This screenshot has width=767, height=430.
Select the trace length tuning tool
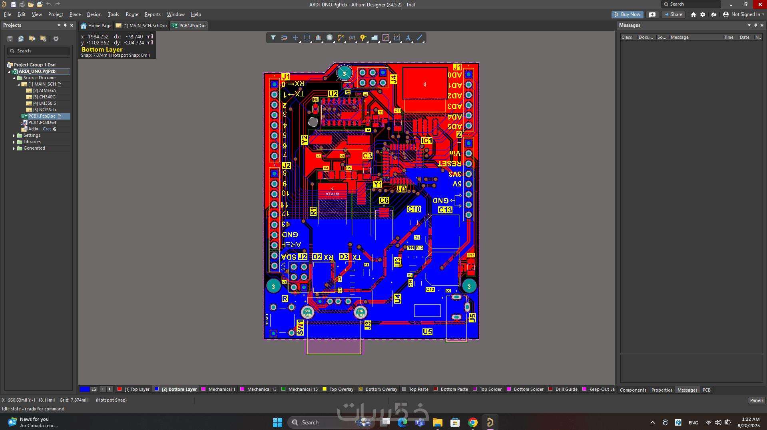[x=352, y=38]
